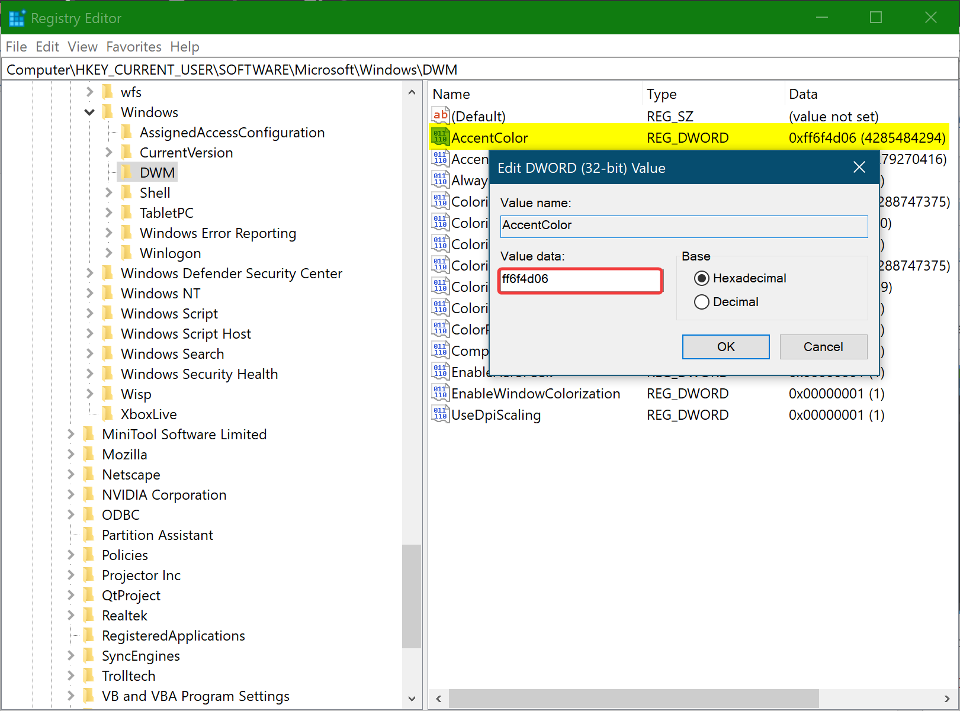
Task: Select the Windows Security Health key
Action: tap(199, 374)
